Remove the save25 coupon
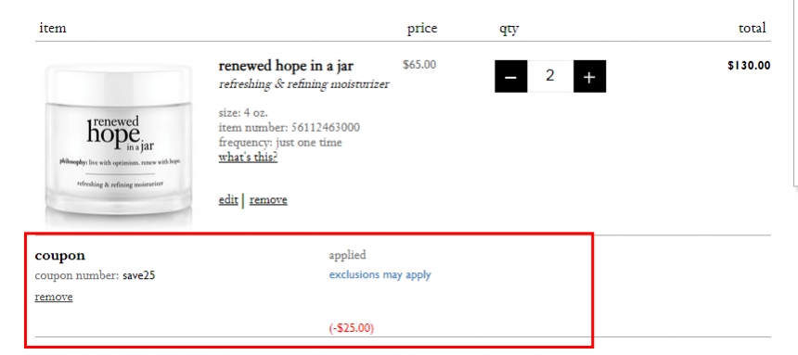Screen dimensions: 798x355 [x=54, y=297]
